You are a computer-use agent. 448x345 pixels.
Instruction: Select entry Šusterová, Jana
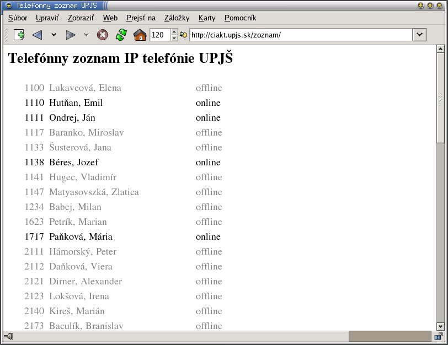click(x=81, y=147)
